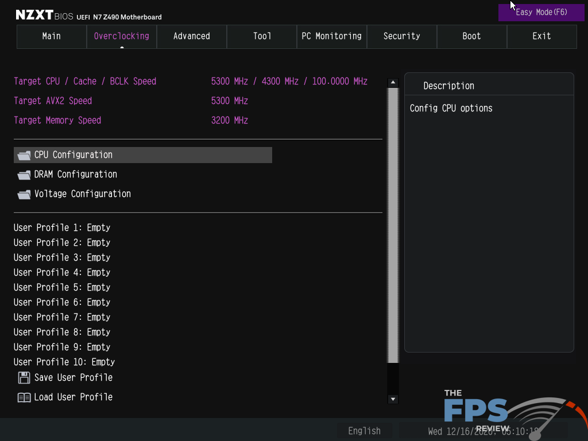Click the Load User Profile book icon
This screenshot has width=588, height=441.
click(x=24, y=397)
